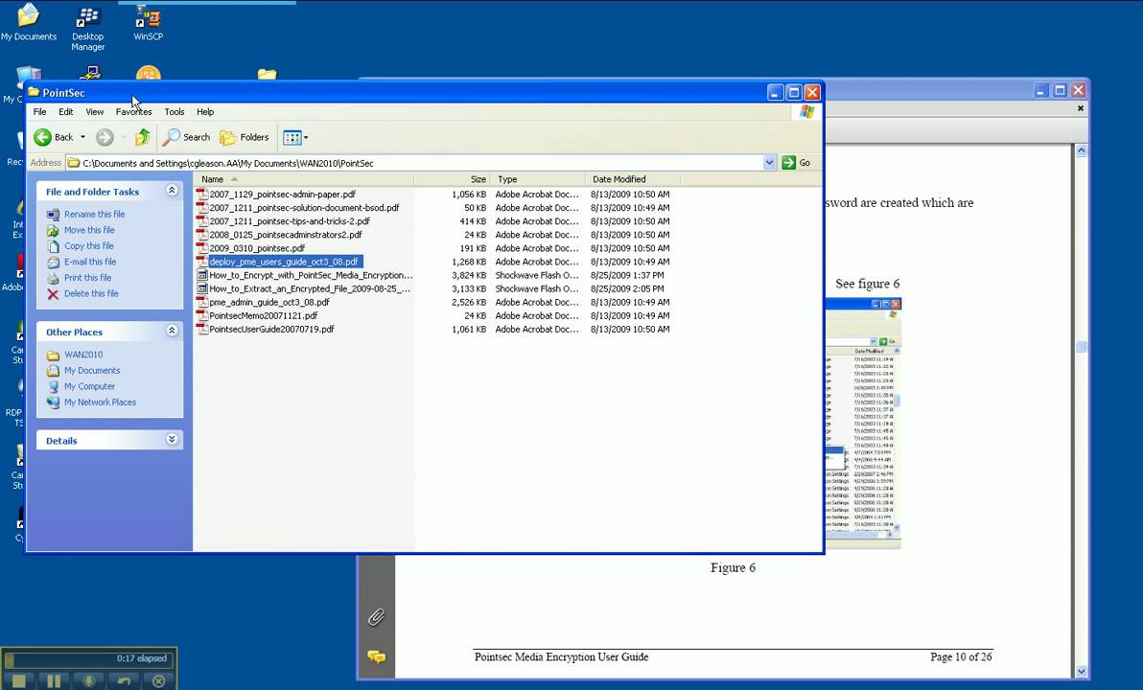This screenshot has width=1143, height=690.
Task: Cancel recording with the X circle button
Action: pyautogui.click(x=159, y=681)
